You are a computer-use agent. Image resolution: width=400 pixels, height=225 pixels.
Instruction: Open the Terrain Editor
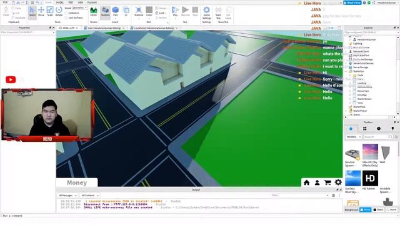click(94, 12)
